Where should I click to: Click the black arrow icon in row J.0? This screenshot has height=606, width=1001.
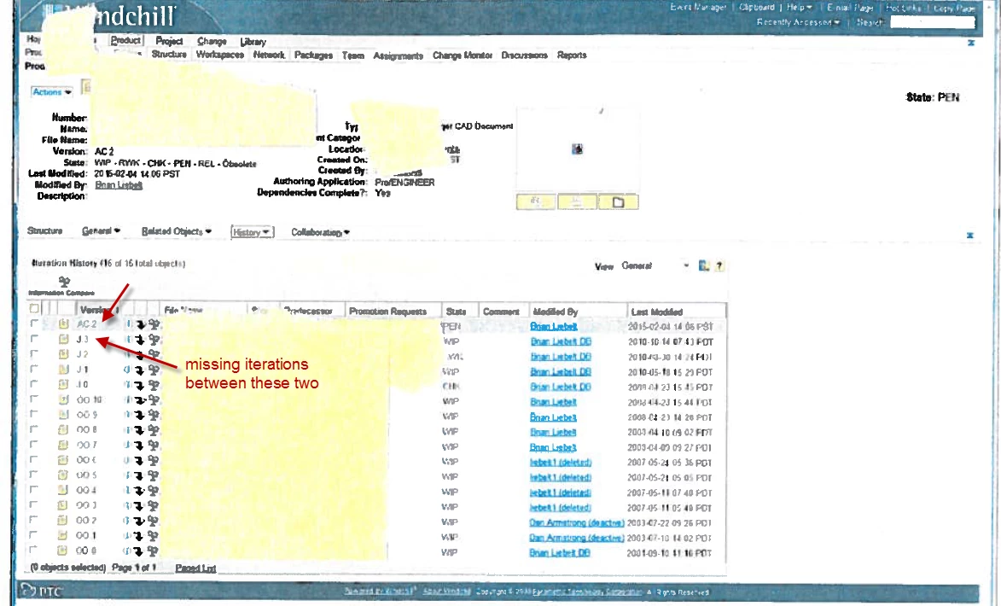point(140,385)
